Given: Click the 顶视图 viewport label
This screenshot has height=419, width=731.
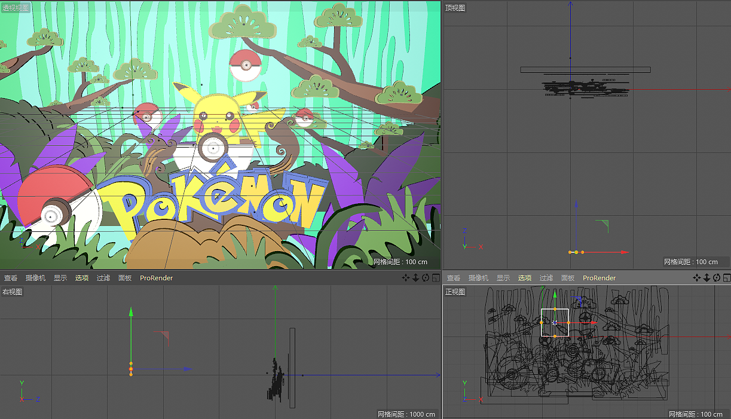Looking at the screenshot, I should [x=455, y=8].
